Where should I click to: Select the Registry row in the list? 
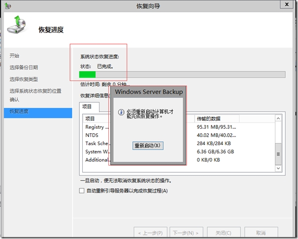tap(97, 127)
